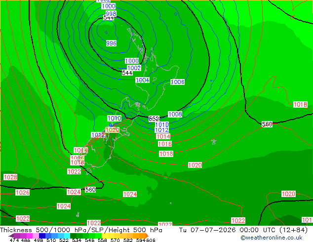
Task: Click the 1006 isobar label
Action: pos(177,82)
